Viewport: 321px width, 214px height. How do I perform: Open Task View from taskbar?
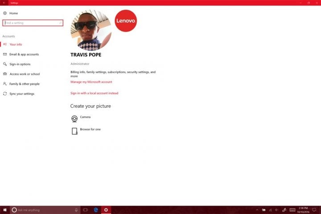tap(85, 210)
